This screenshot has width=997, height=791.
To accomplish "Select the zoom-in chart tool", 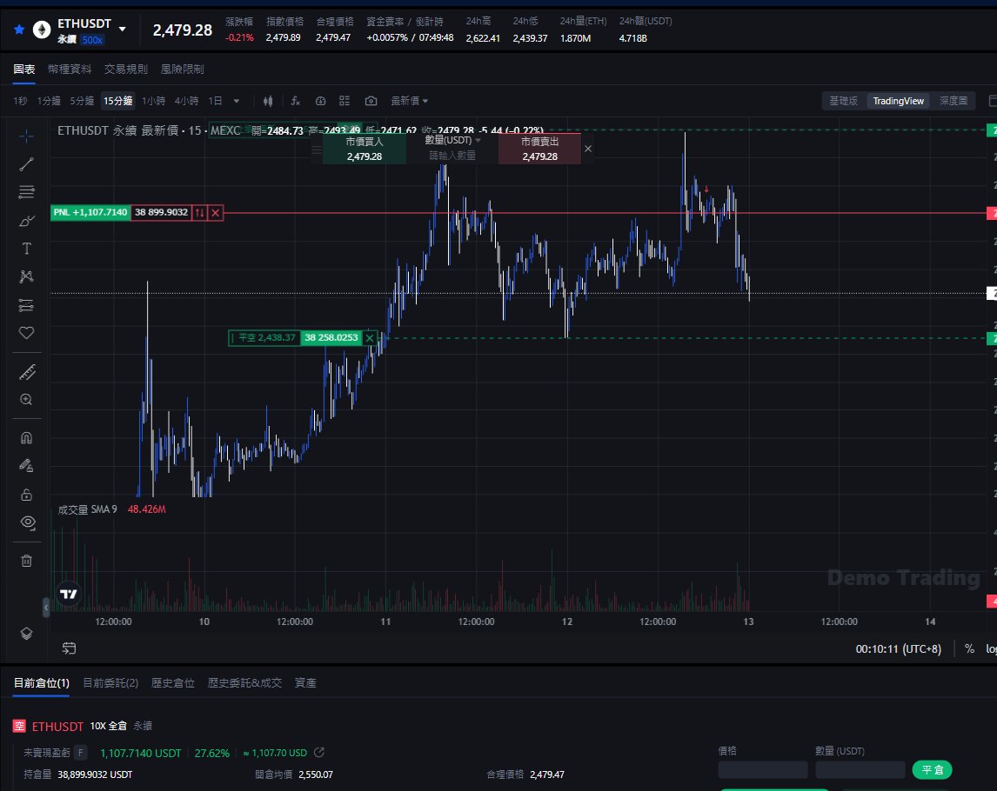I will pos(26,400).
